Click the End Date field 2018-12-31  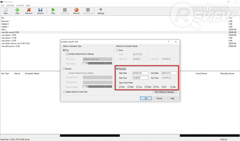tap(169, 73)
